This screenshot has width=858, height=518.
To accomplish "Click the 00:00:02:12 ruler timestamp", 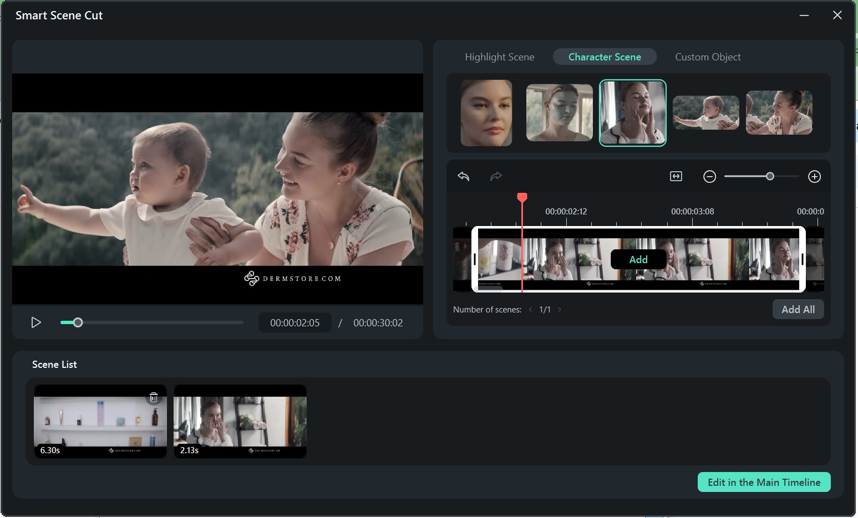I will pyautogui.click(x=566, y=211).
